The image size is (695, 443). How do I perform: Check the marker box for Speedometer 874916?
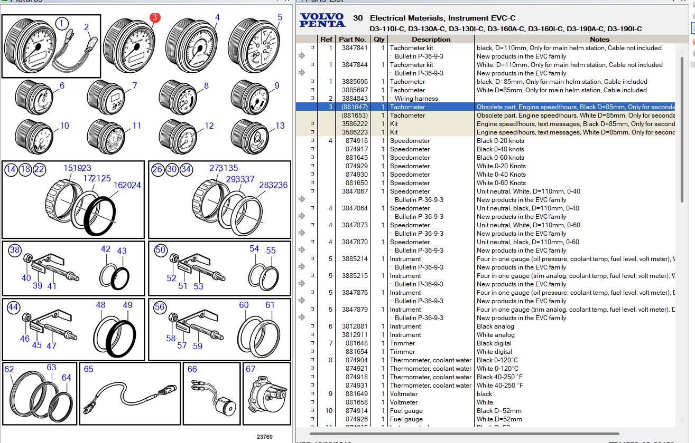[x=312, y=140]
